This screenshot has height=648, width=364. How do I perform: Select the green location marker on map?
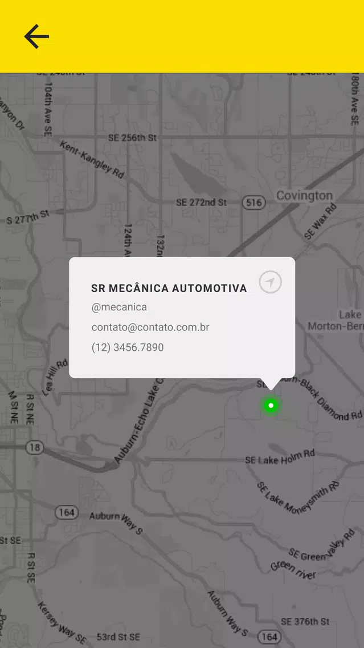tap(271, 406)
